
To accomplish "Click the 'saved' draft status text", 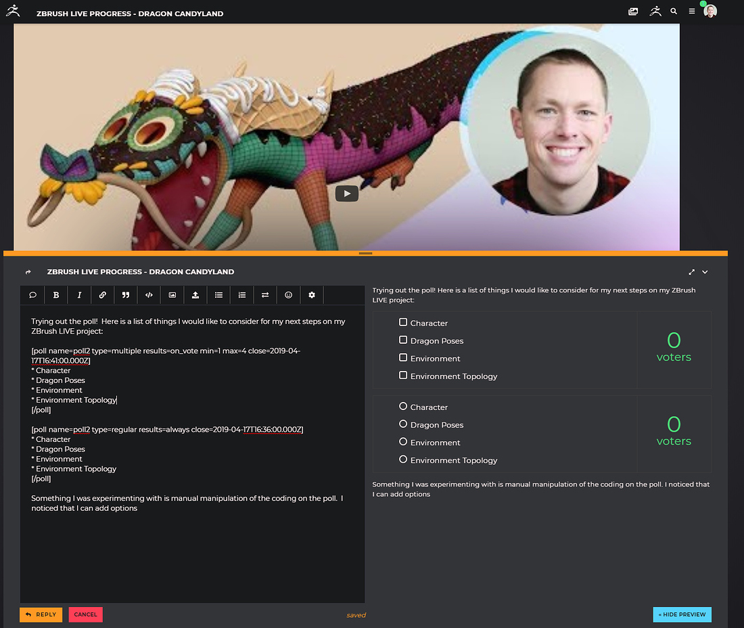I will point(356,615).
